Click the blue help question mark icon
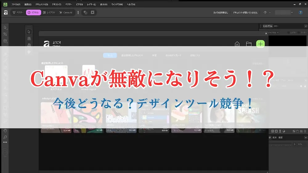 point(301,13)
